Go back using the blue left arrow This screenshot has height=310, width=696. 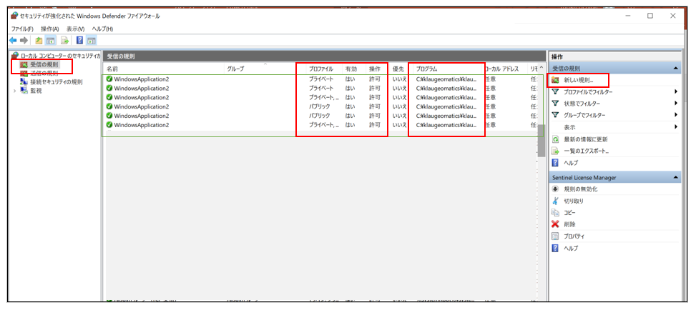pos(13,41)
